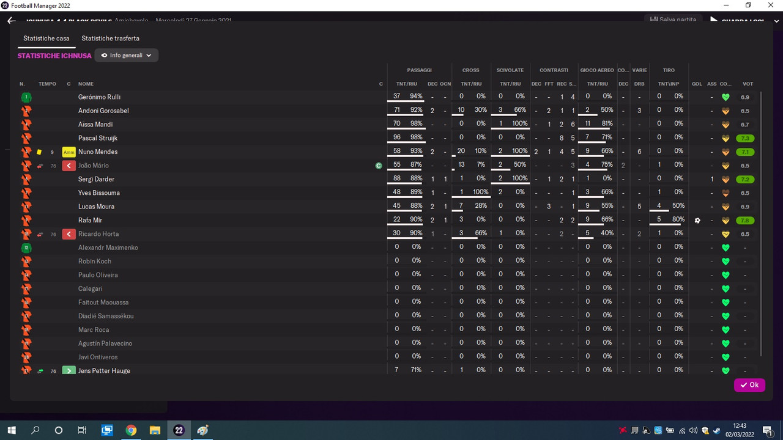
Task: Click Rafa Mir's goal ball icon
Action: [x=697, y=221]
